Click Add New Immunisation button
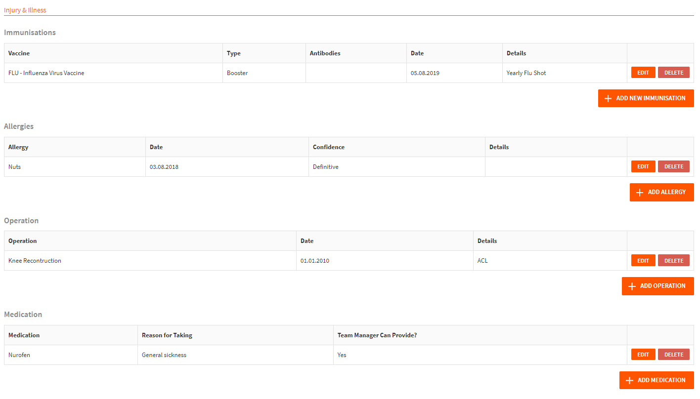 [646, 98]
